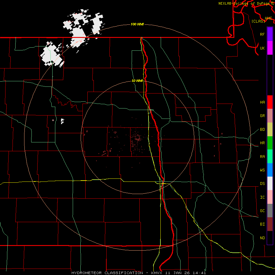The height and width of the screenshot is (275, 275).
Task: Click the magenta UK color swatch
Action: click(270, 48)
